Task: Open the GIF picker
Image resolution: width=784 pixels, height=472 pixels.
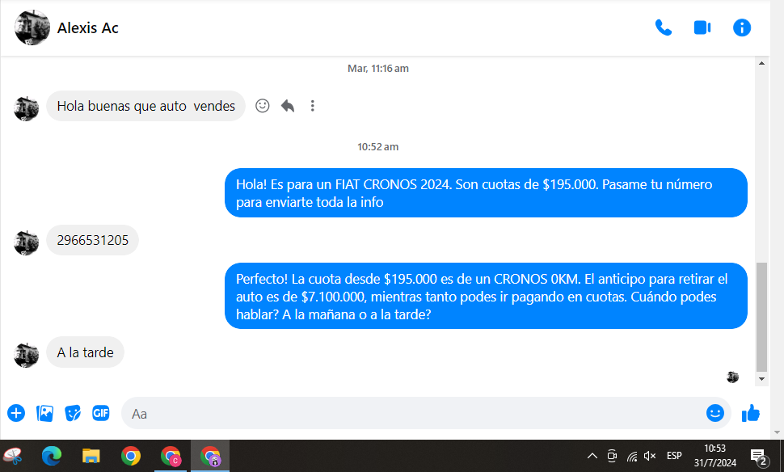Action: pyautogui.click(x=100, y=413)
